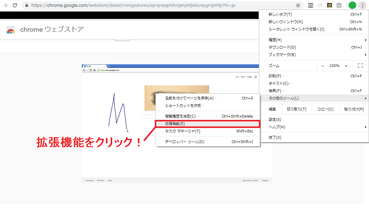Viewport: 369px width, 215px height.
Task: Select 新しいウィンドウ(N) menu item
Action: click(314, 21)
